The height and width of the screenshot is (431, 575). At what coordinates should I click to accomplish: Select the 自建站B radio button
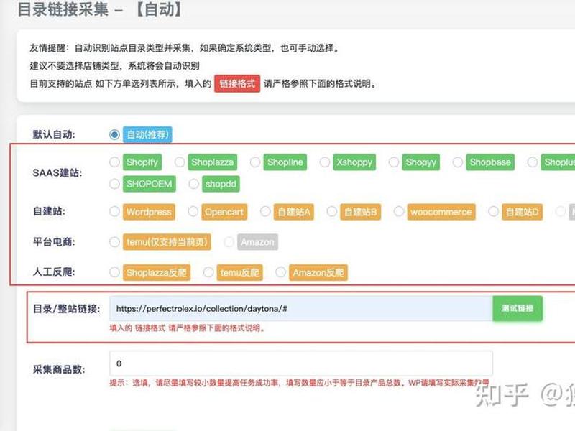tap(332, 211)
